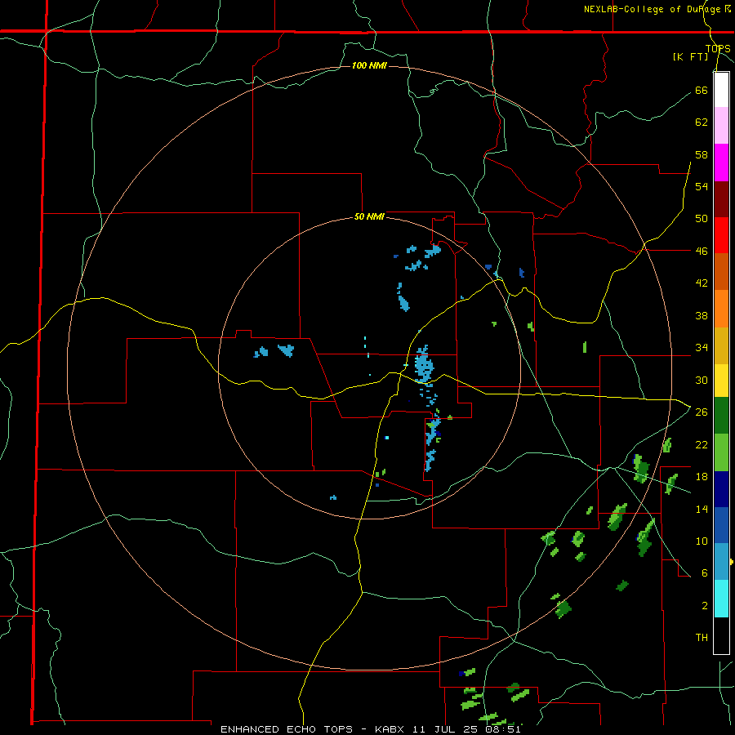Click the '42' legend value

[702, 283]
